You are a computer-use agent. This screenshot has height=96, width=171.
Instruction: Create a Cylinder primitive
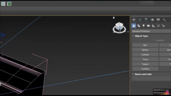pyautogui.click(x=145, y=55)
